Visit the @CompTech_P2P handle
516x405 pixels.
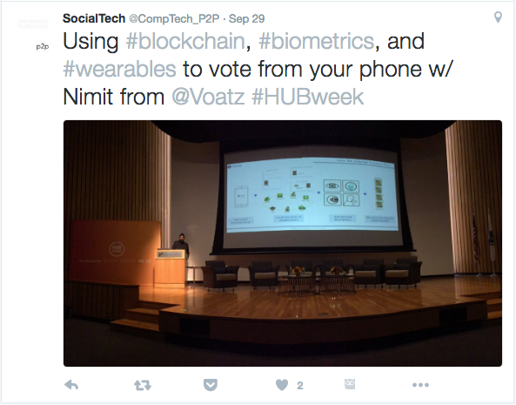click(174, 19)
